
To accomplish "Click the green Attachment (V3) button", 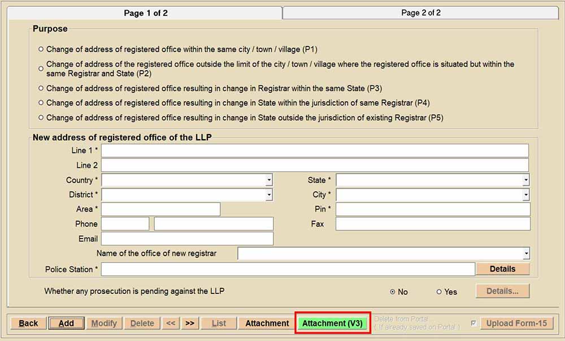I will pos(332,323).
